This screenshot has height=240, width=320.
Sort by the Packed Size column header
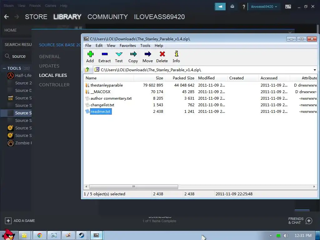pyautogui.click(x=180, y=78)
